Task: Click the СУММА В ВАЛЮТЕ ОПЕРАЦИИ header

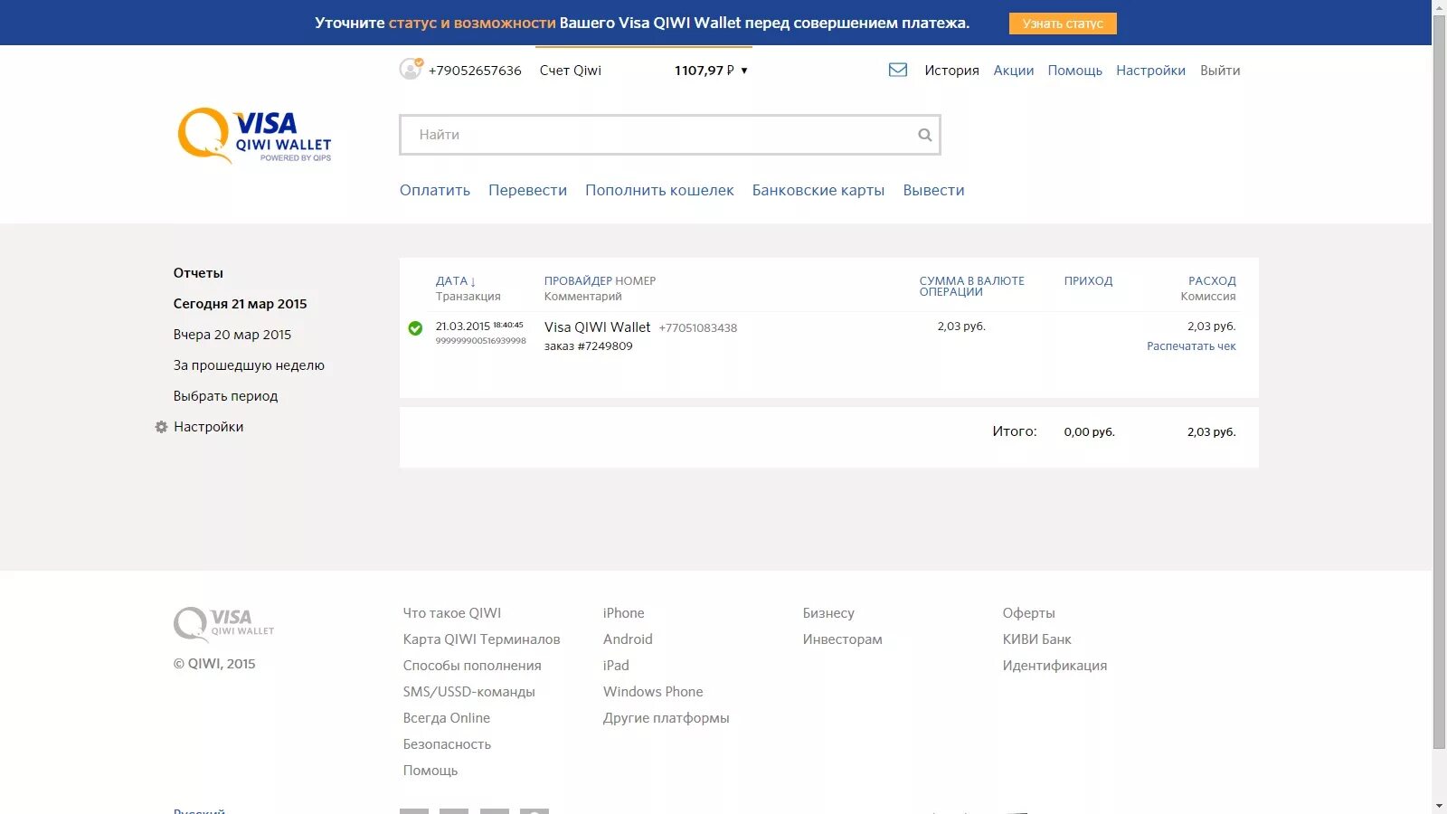Action: pos(971,287)
